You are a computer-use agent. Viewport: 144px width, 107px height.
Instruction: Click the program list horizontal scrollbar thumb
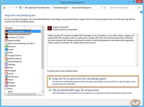pyautogui.click(x=22, y=94)
